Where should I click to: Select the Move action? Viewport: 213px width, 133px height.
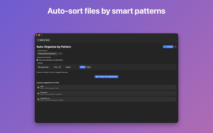tap(83, 67)
